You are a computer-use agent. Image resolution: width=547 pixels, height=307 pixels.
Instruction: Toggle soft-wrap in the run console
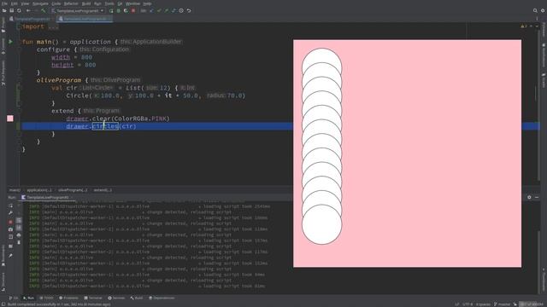19,220
